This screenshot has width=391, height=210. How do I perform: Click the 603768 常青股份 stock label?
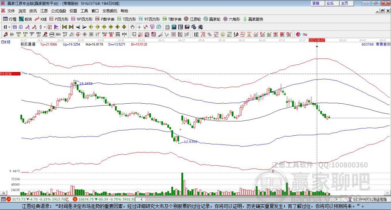click(x=376, y=44)
